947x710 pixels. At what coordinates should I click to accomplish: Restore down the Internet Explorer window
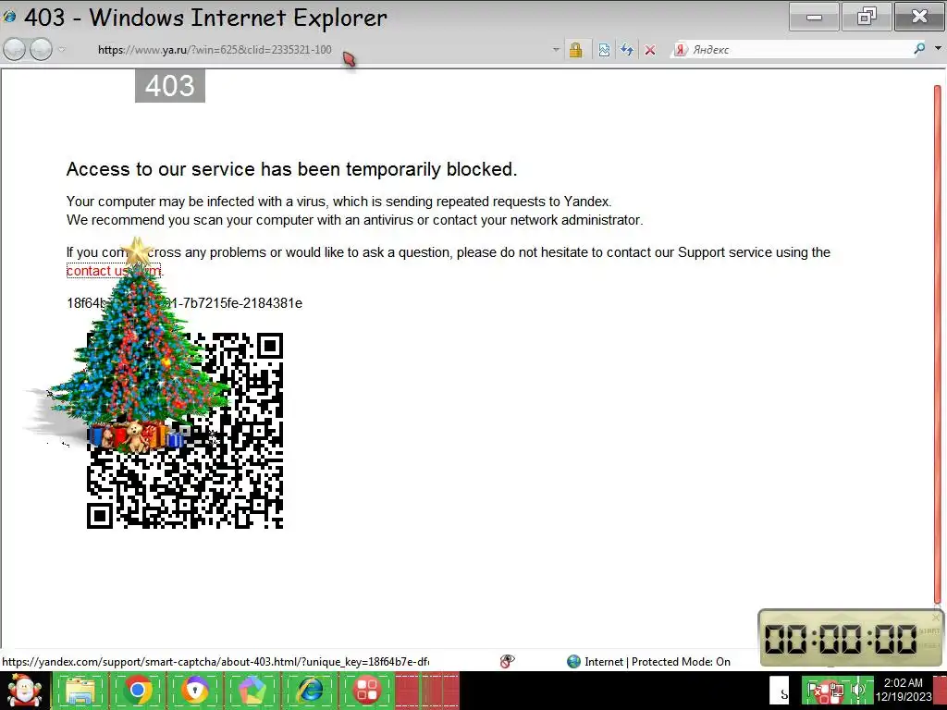pyautogui.click(x=867, y=17)
